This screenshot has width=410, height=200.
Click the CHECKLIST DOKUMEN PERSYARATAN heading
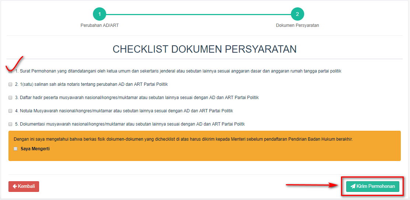coord(205,49)
